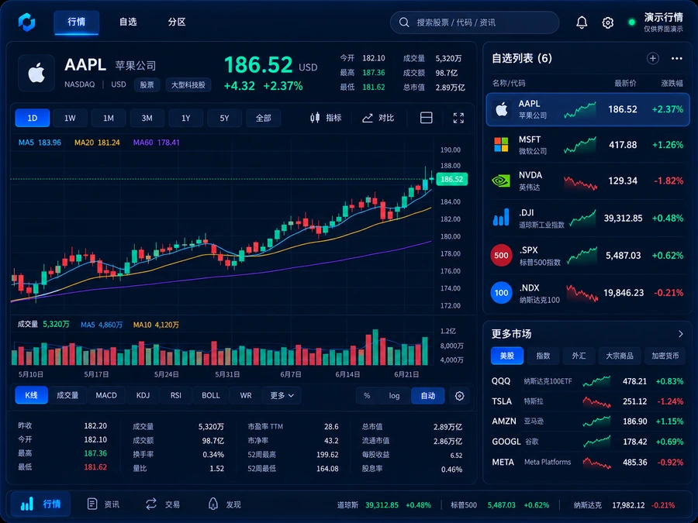Click the 交易 trade arrows icon

coord(151,504)
